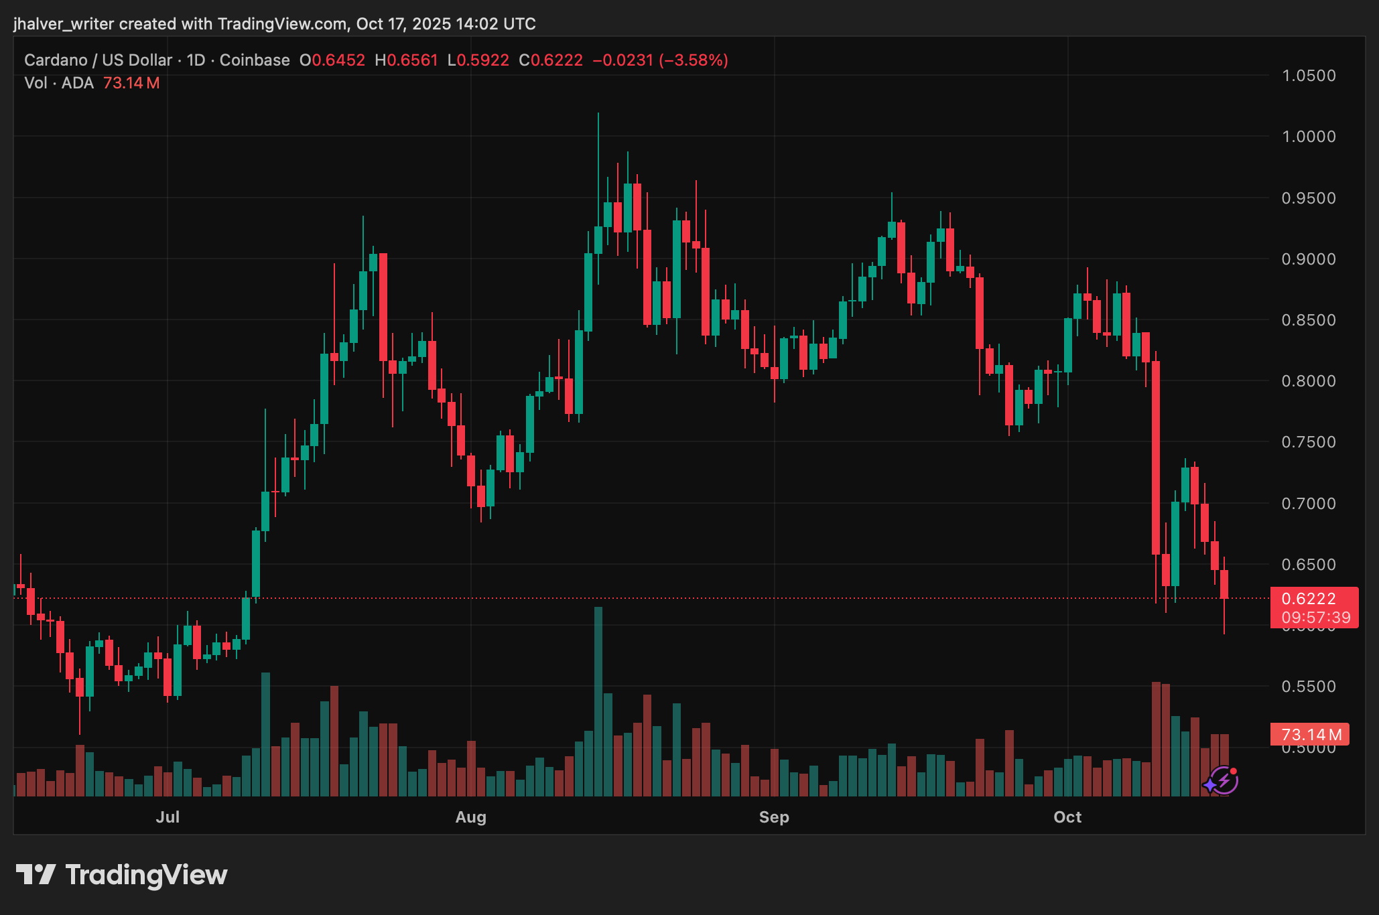Click the red 0.6222 current price label
Image resolution: width=1379 pixels, height=915 pixels.
[x=1308, y=598]
